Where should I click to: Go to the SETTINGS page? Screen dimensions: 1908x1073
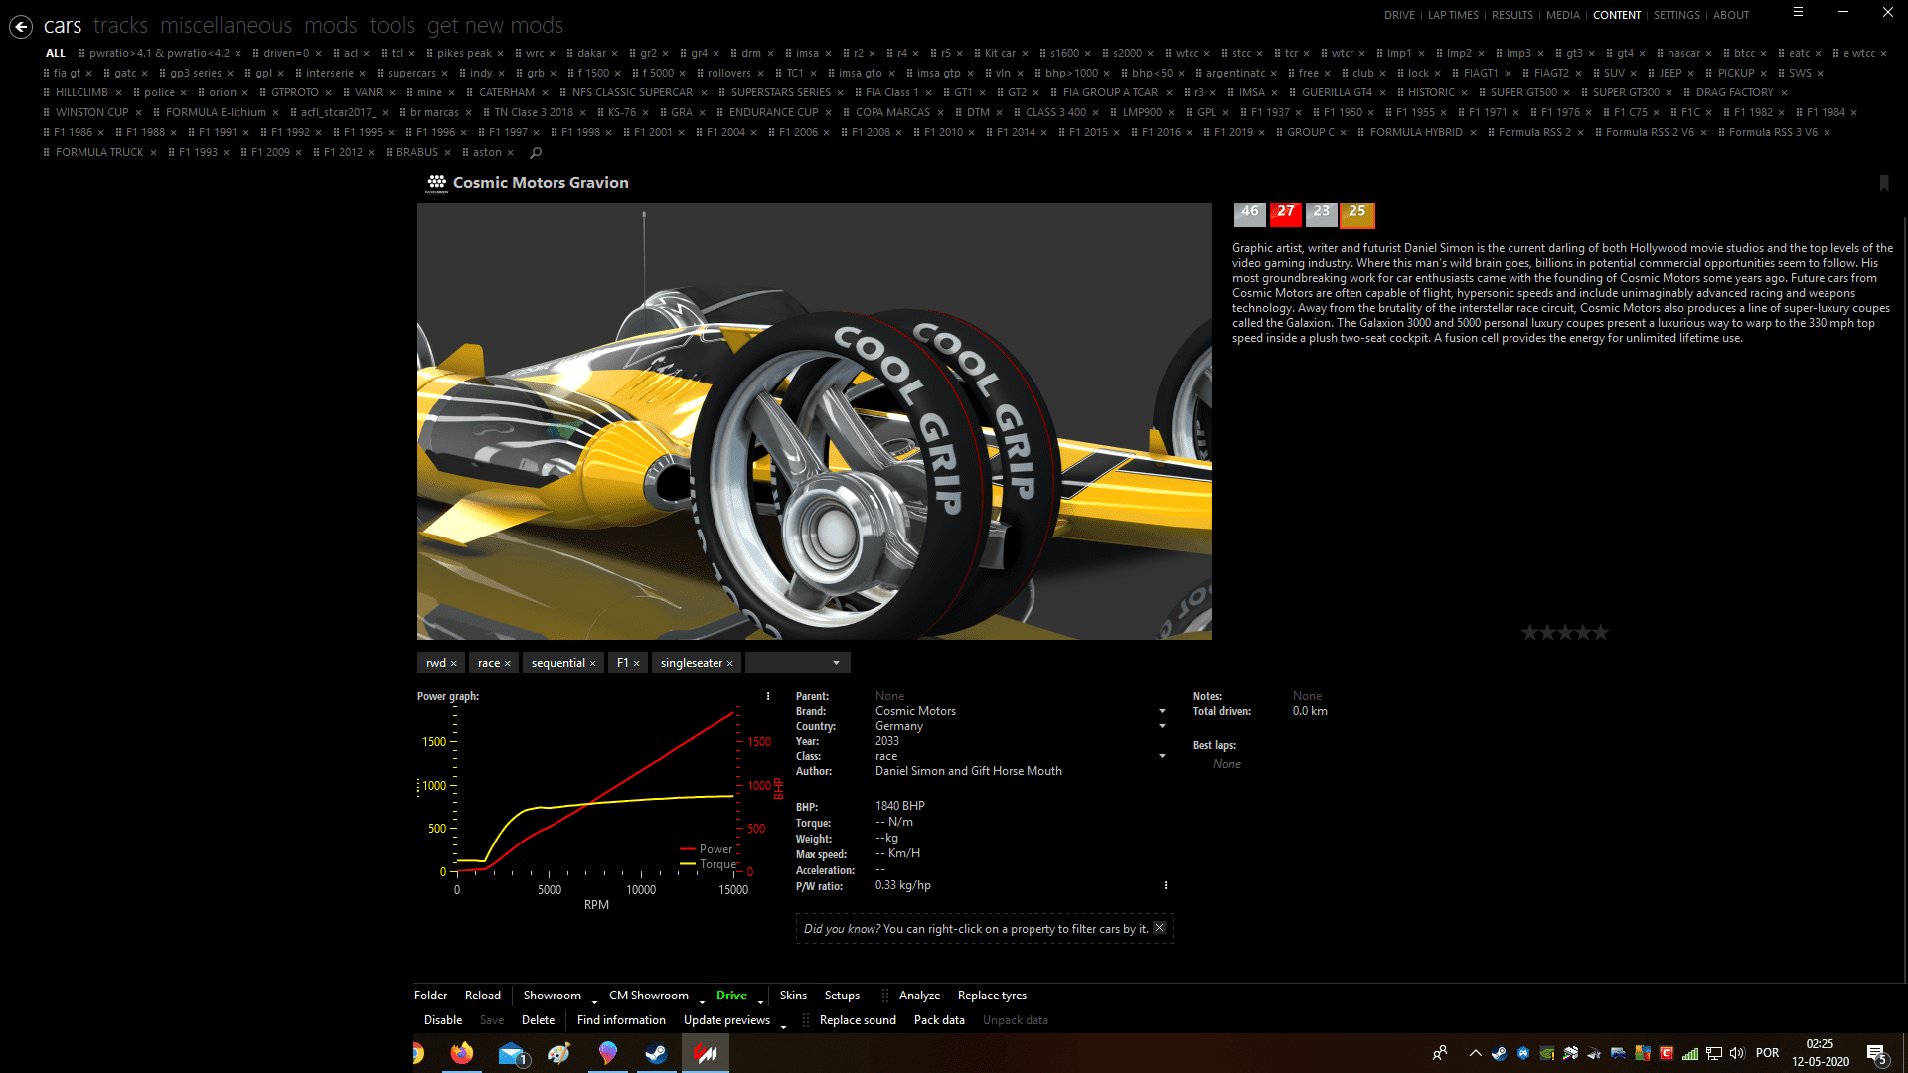pos(1676,15)
